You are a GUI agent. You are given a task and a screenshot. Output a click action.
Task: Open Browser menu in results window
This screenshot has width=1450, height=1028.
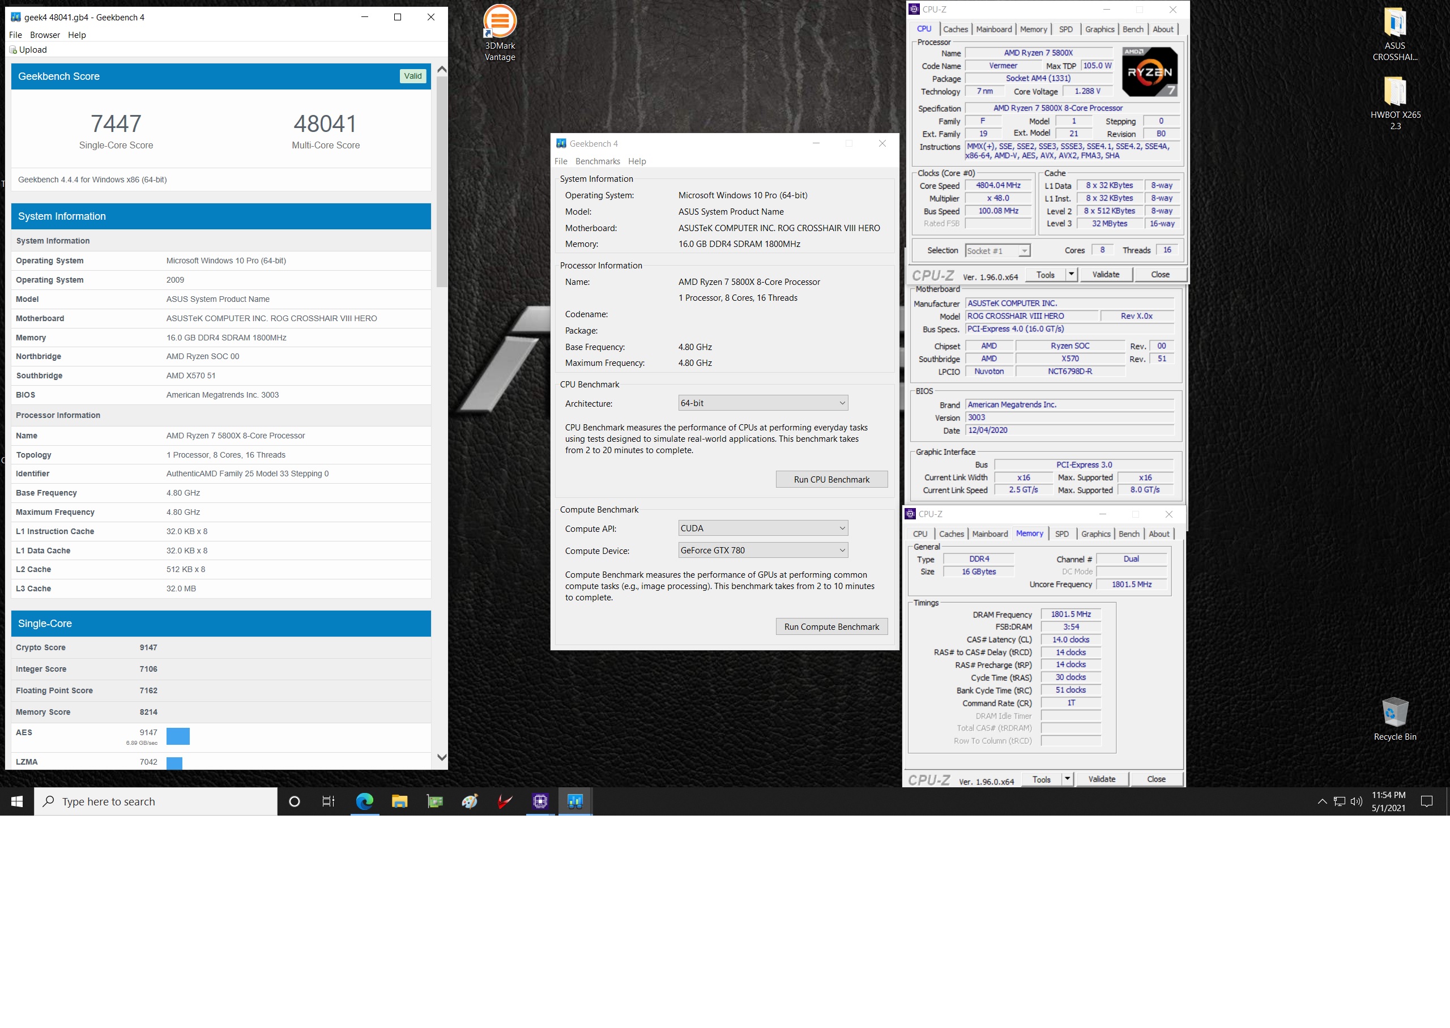(45, 35)
